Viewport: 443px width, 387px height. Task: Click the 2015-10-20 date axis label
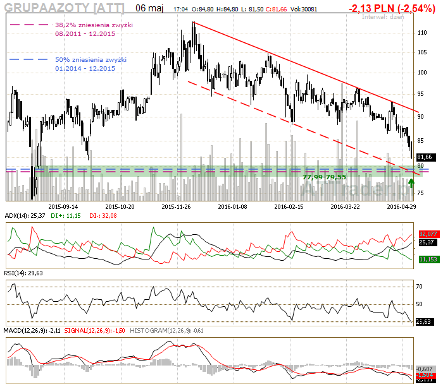click(x=120, y=207)
